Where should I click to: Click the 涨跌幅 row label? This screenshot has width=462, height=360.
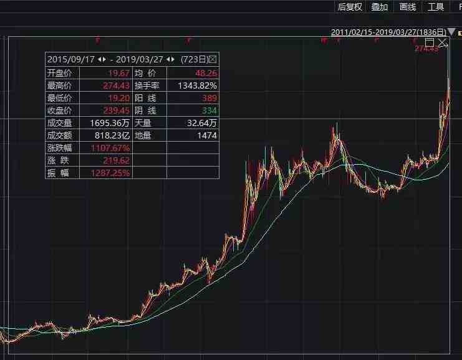click(59, 148)
